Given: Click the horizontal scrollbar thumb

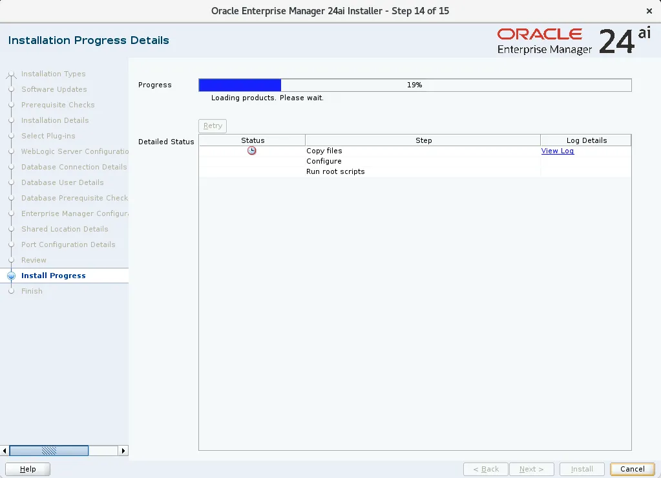Looking at the screenshot, I should (49, 450).
